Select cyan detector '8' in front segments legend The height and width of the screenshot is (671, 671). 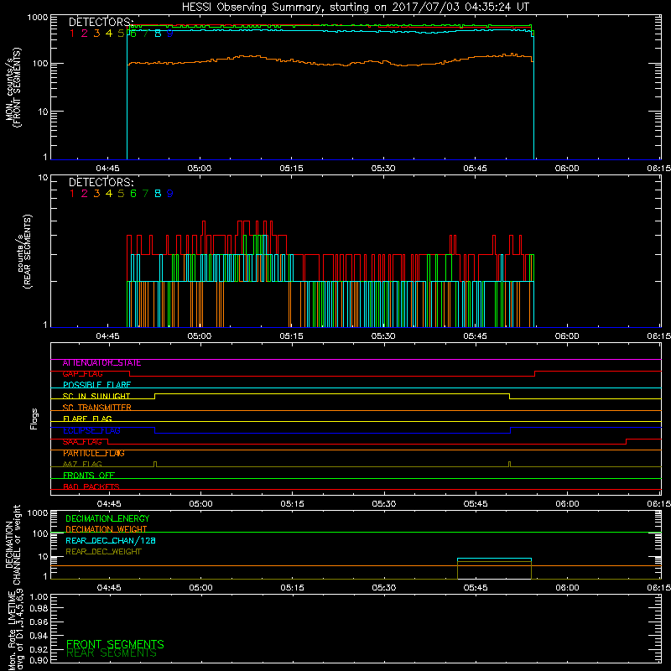(x=158, y=34)
